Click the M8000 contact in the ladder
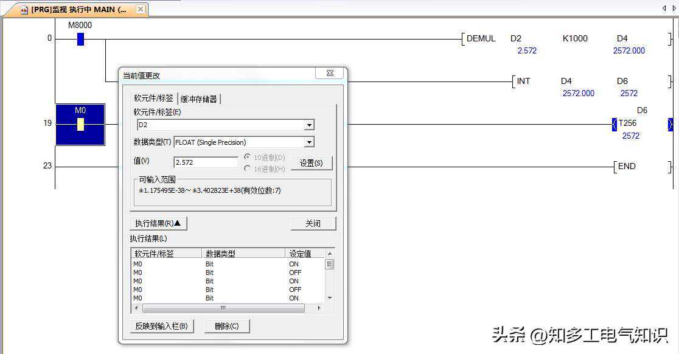Screen dimensions: 679x354 (80, 40)
